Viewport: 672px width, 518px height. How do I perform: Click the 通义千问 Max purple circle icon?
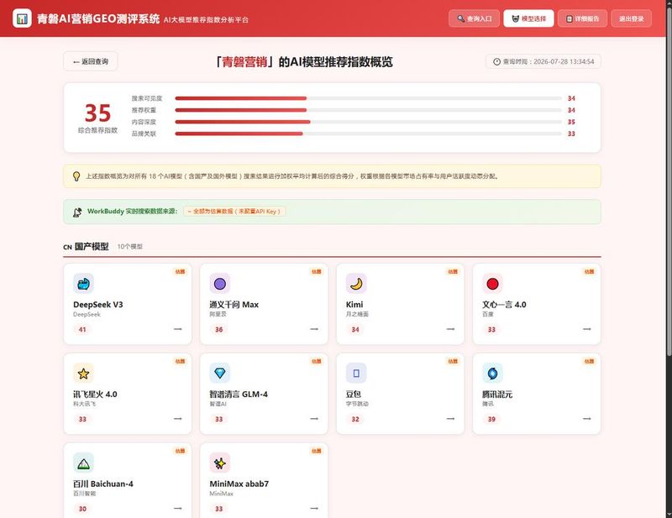(x=220, y=284)
